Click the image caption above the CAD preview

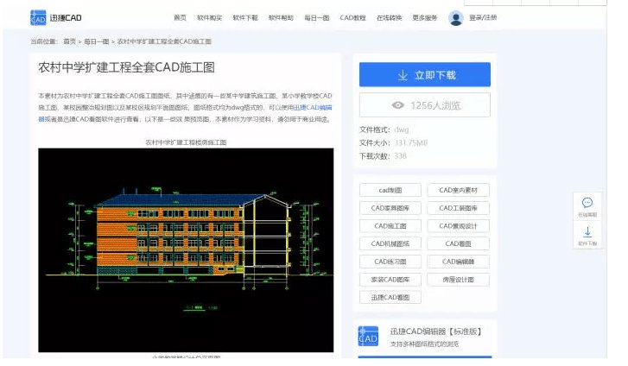186,142
